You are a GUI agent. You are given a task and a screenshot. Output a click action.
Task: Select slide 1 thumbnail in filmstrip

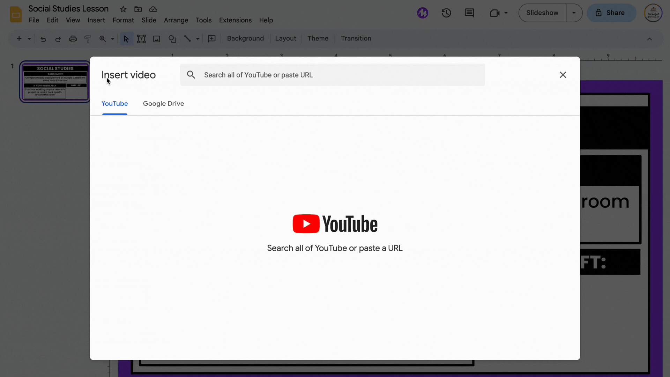click(55, 82)
